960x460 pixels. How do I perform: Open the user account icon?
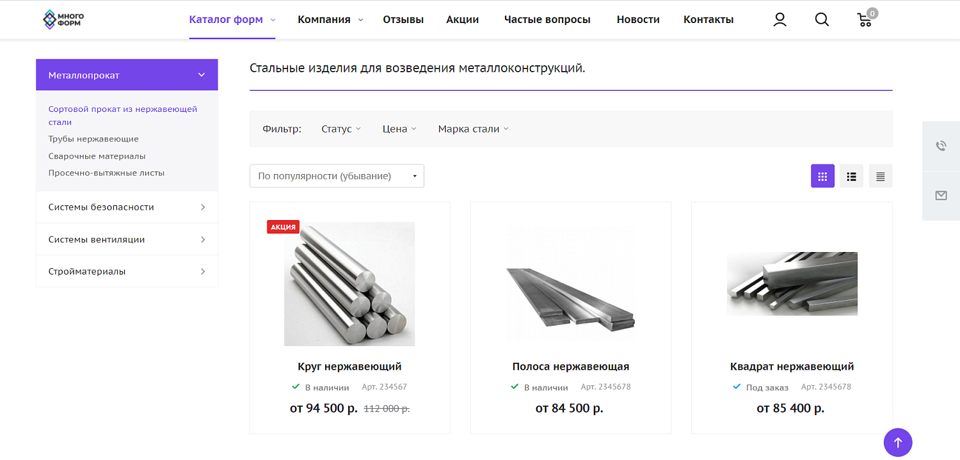780,19
